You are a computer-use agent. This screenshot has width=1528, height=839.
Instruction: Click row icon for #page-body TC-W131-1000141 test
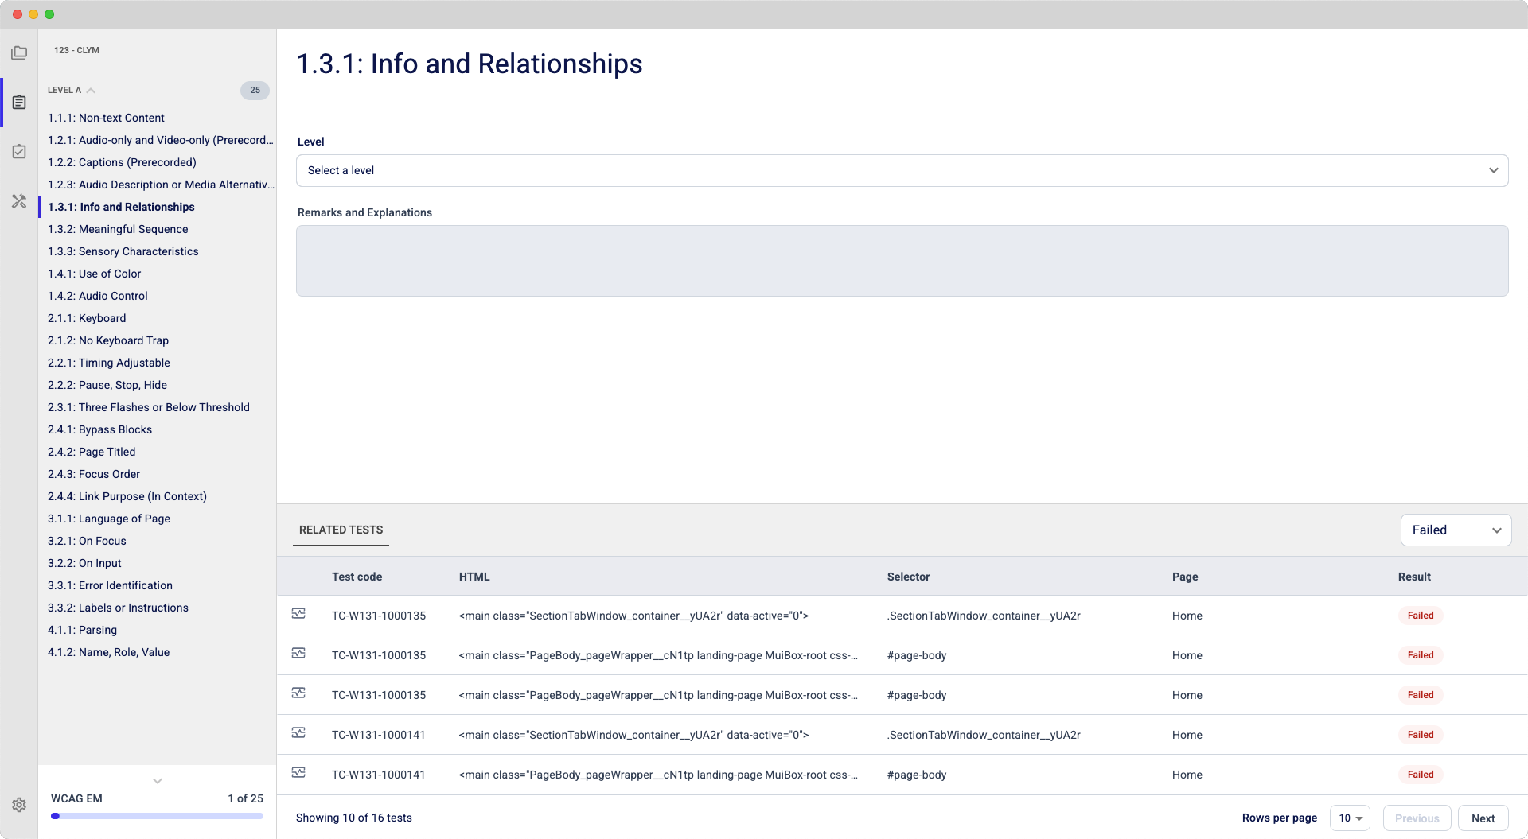click(x=298, y=773)
